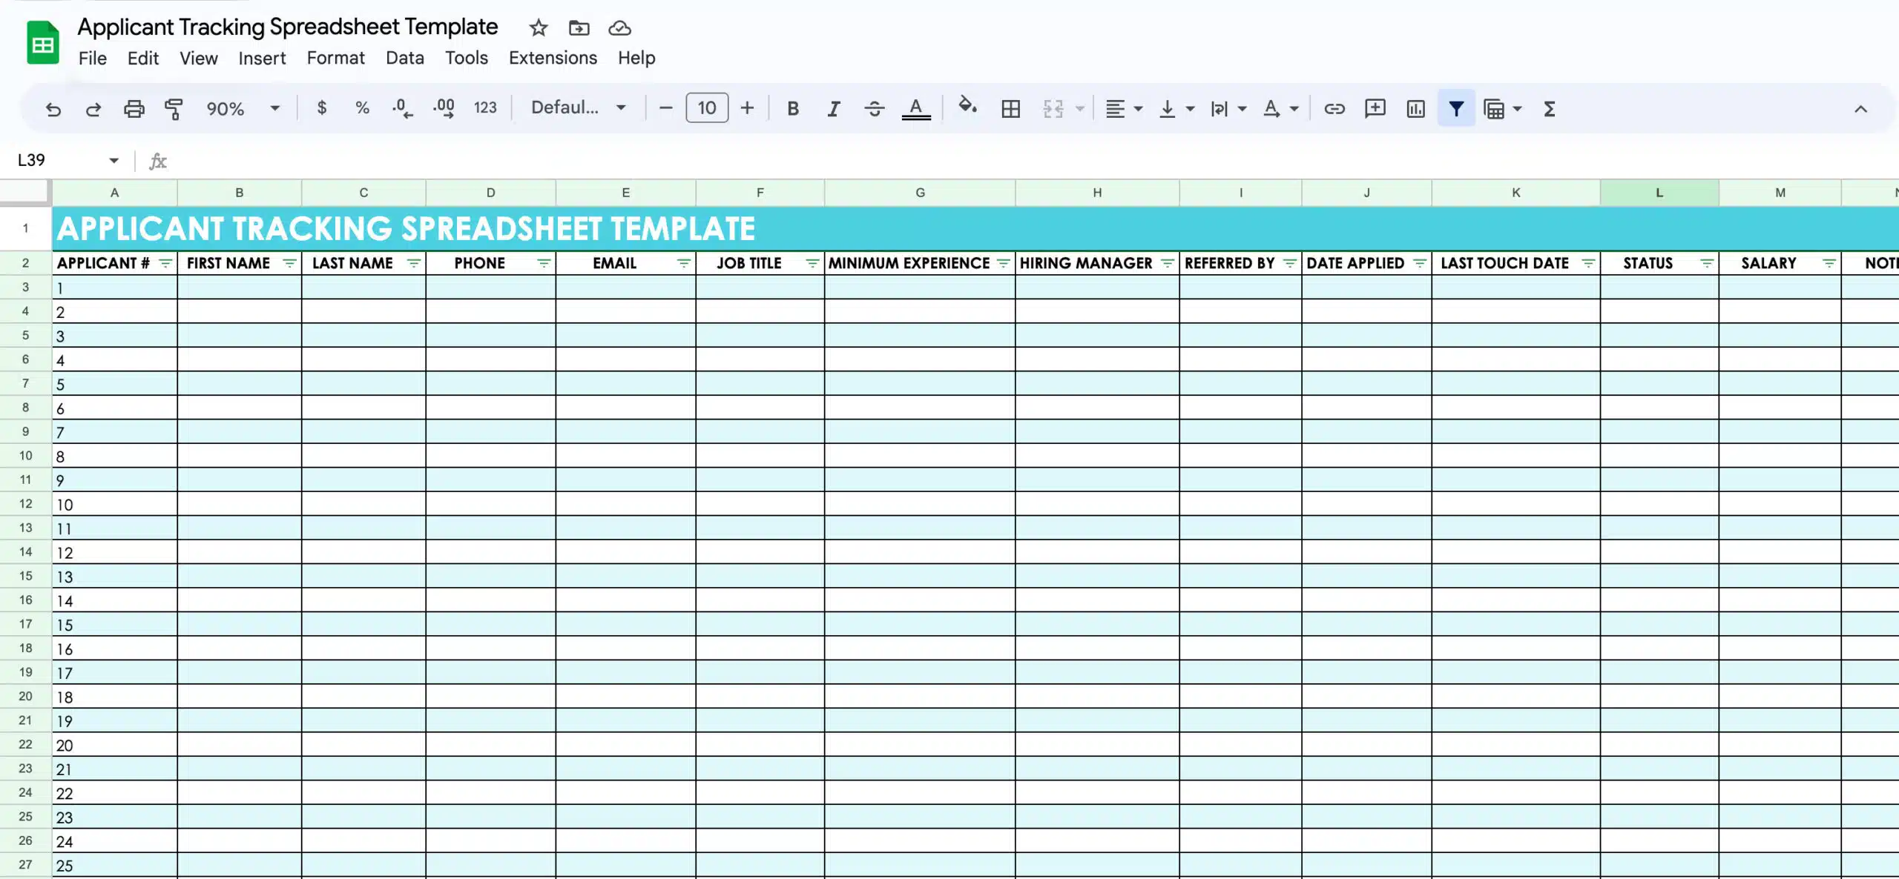Open filter for STATUS column
This screenshot has width=1899, height=879.
click(1706, 263)
